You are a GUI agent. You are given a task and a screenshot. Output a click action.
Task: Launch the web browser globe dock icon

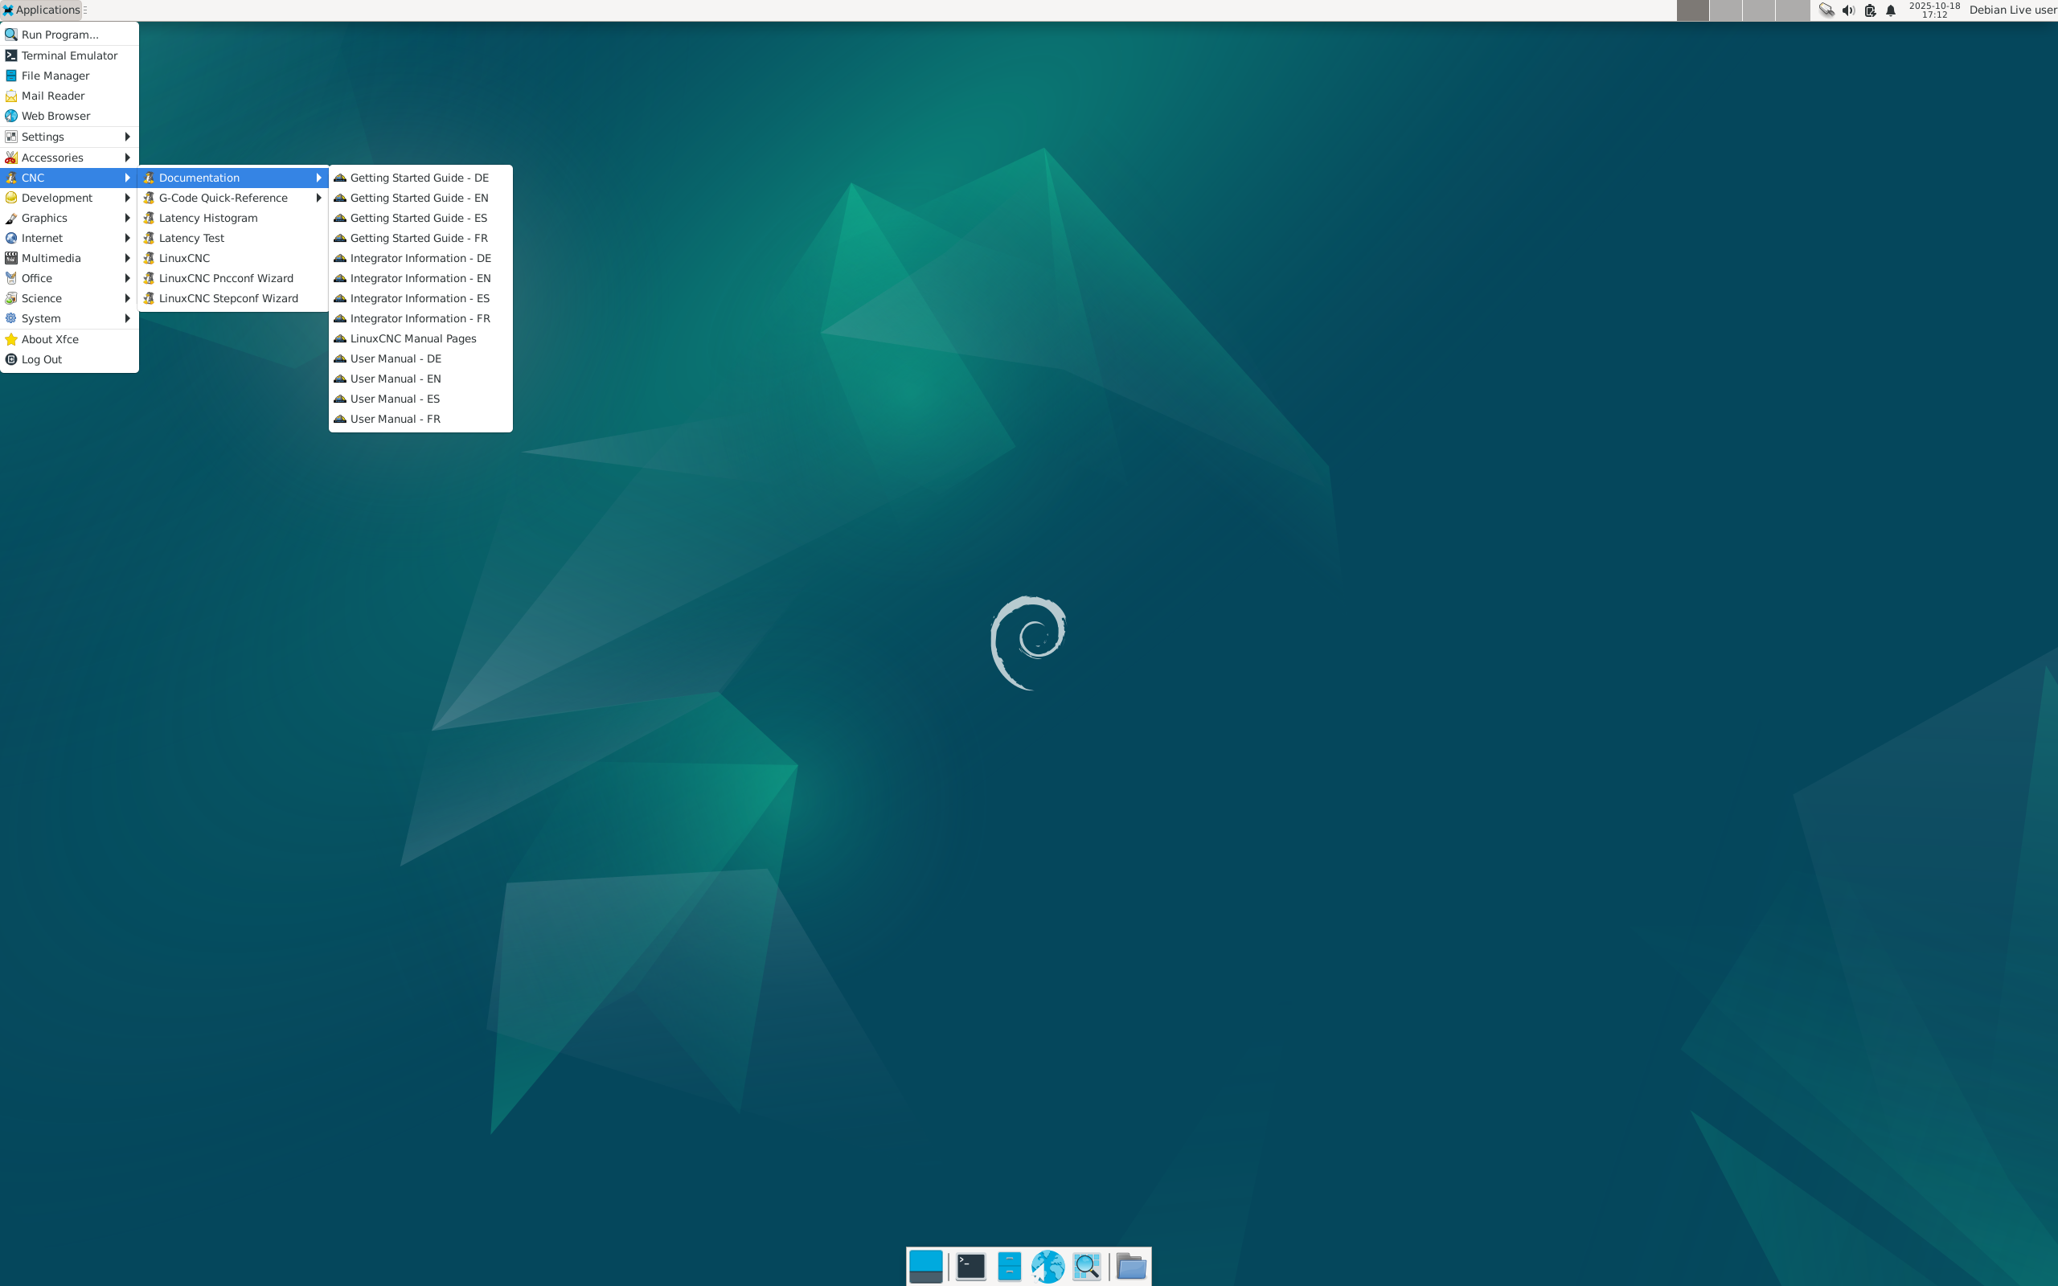(x=1047, y=1267)
